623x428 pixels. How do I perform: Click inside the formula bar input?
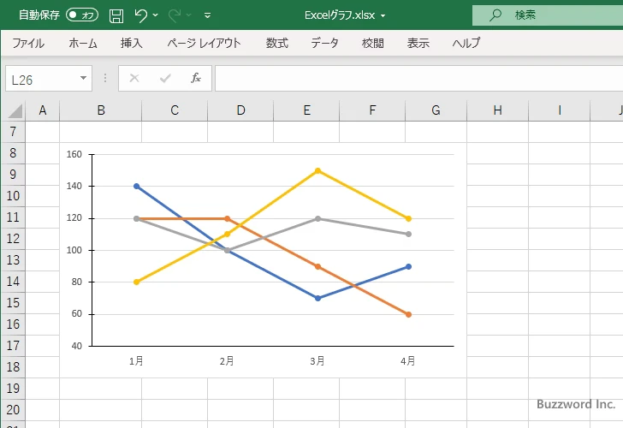pos(418,79)
